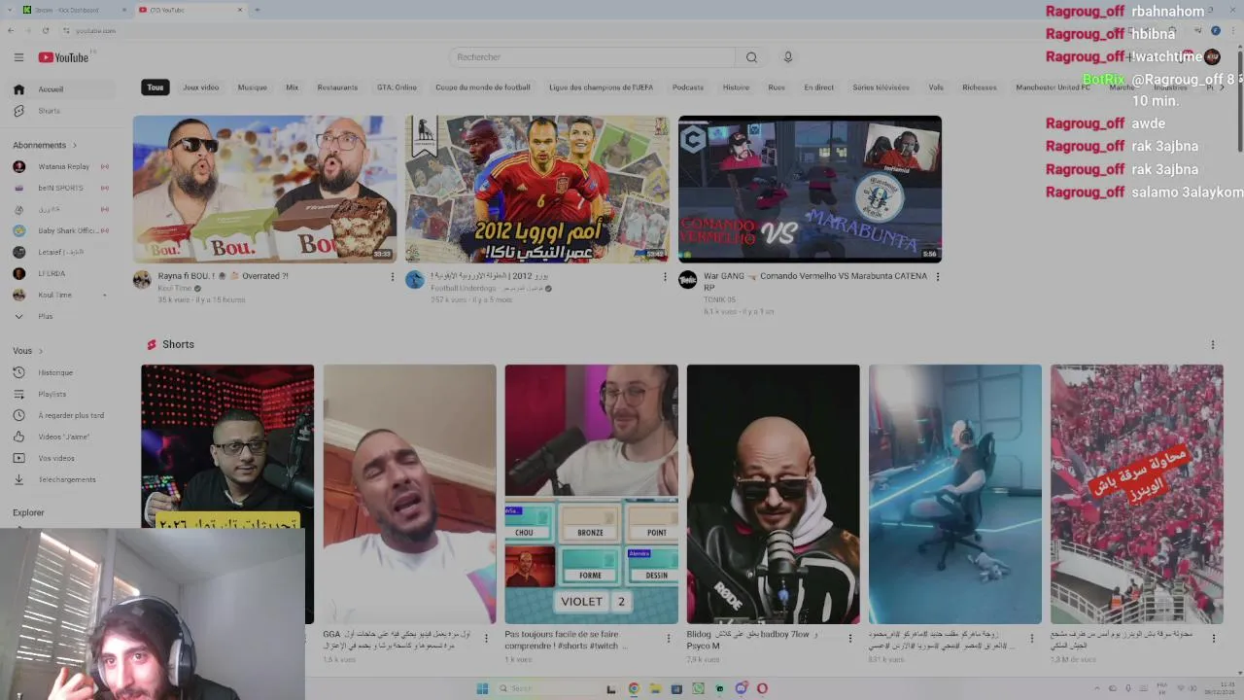Screen dimensions: 1244x700
Task: Open À regarder plus tard
Action: [60, 415]
